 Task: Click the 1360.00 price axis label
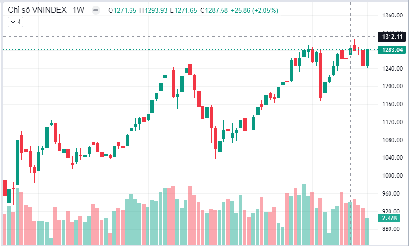(x=392, y=16)
